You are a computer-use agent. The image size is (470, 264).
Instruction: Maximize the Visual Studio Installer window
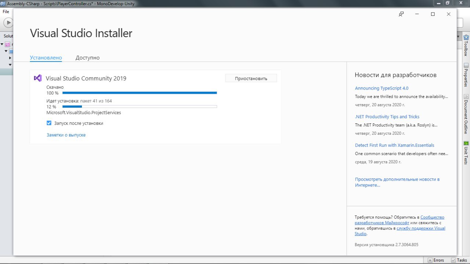tap(433, 14)
